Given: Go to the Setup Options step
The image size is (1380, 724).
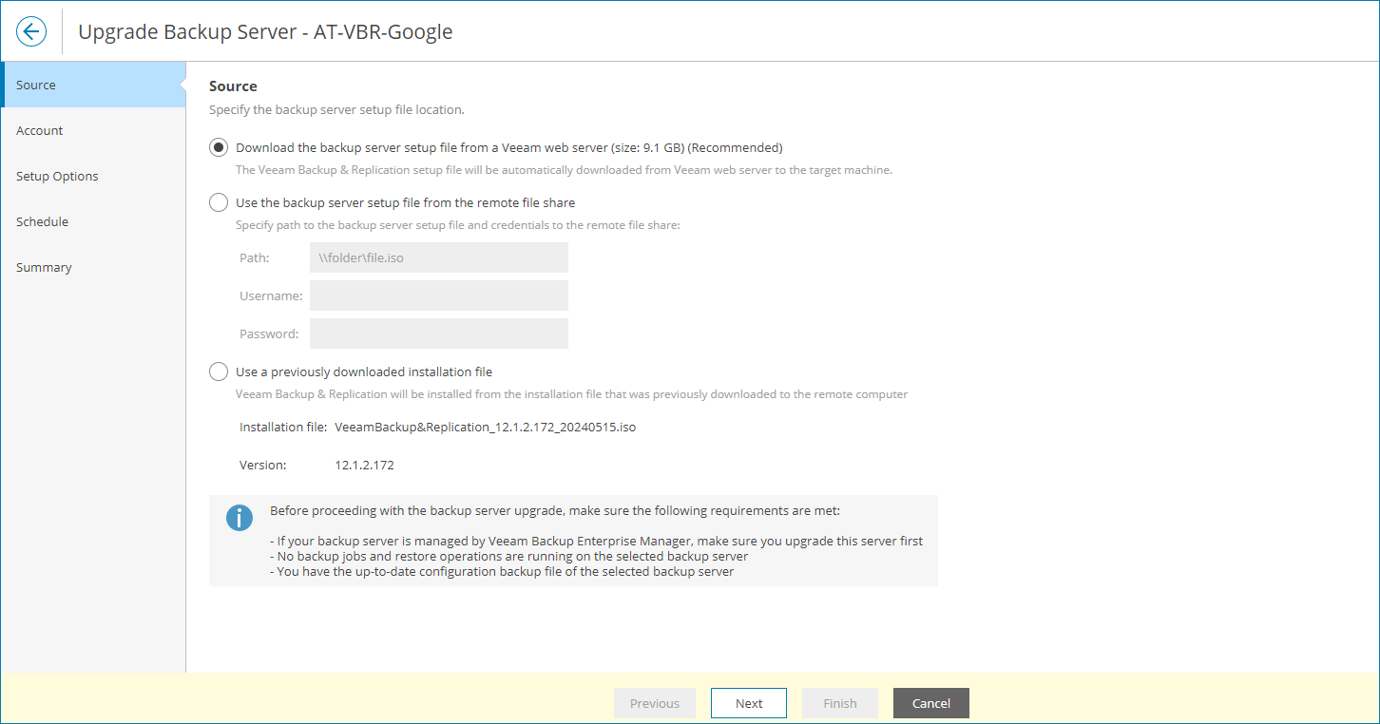Looking at the screenshot, I should (x=57, y=176).
